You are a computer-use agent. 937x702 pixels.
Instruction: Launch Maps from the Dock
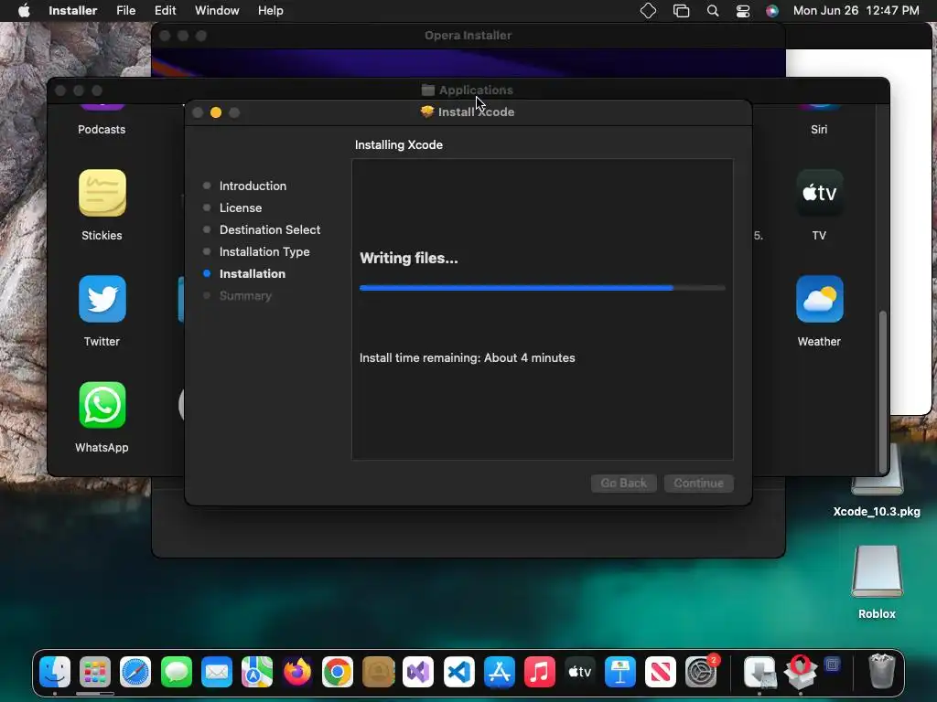pyautogui.click(x=257, y=672)
